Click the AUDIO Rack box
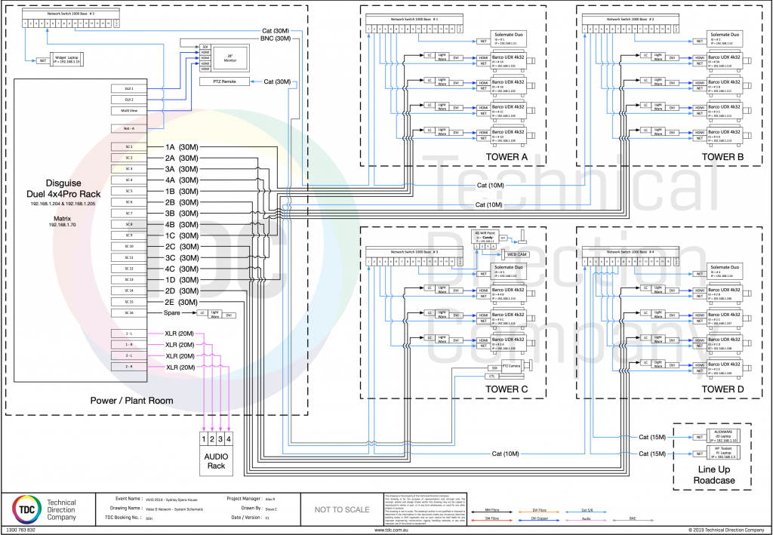The image size is (773, 535). [x=216, y=454]
